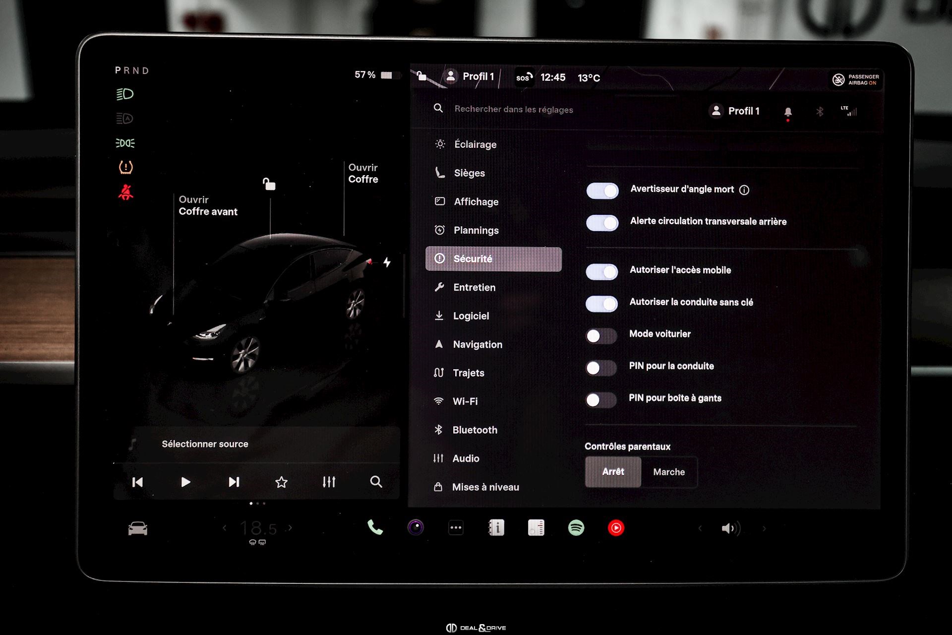Open the Spotify app
This screenshot has height=635, width=952.
576,528
